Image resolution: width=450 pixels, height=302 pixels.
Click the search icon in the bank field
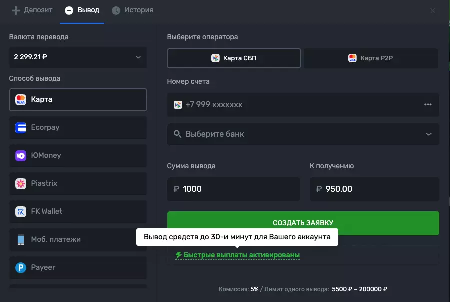(x=177, y=134)
